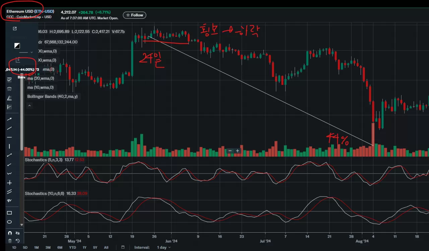Toggle magnet snap mode
Screen dimensions: 429x251
click(x=9, y=233)
